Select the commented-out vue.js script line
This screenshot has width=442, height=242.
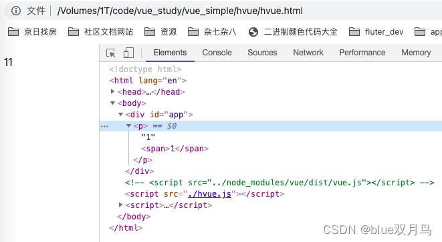280,183
